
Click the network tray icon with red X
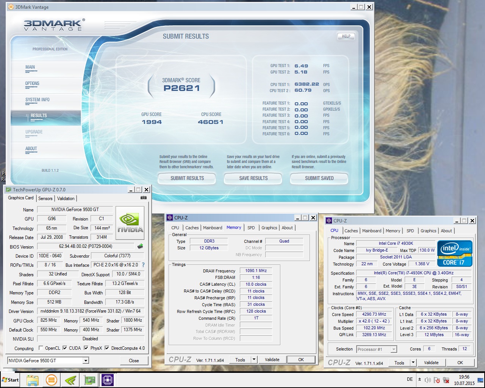point(446,380)
